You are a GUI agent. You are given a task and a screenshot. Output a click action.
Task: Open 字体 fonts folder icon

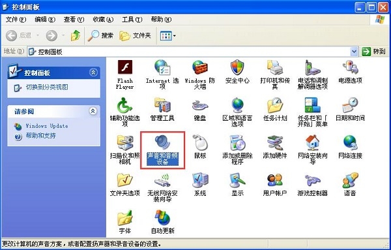point(124,218)
